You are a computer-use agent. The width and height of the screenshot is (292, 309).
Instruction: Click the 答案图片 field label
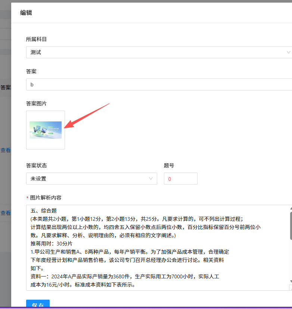pos(36,103)
